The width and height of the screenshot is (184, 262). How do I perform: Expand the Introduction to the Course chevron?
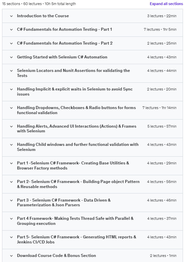pos(11,16)
